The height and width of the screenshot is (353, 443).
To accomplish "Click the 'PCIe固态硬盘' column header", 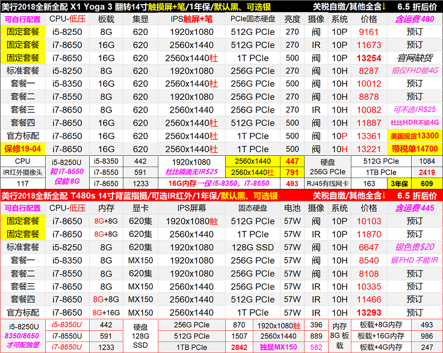I will tap(253, 19).
